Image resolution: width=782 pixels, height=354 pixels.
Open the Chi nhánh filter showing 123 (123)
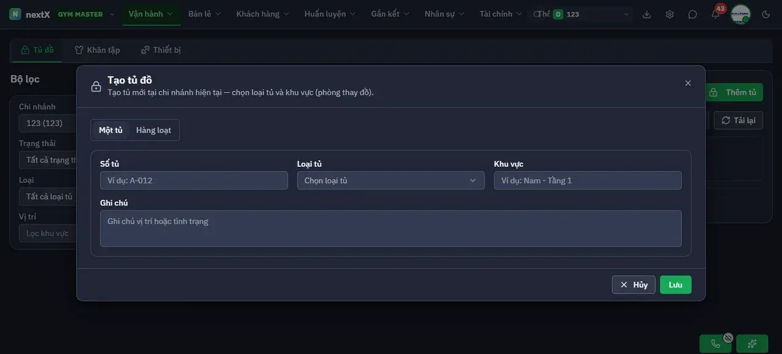48,124
